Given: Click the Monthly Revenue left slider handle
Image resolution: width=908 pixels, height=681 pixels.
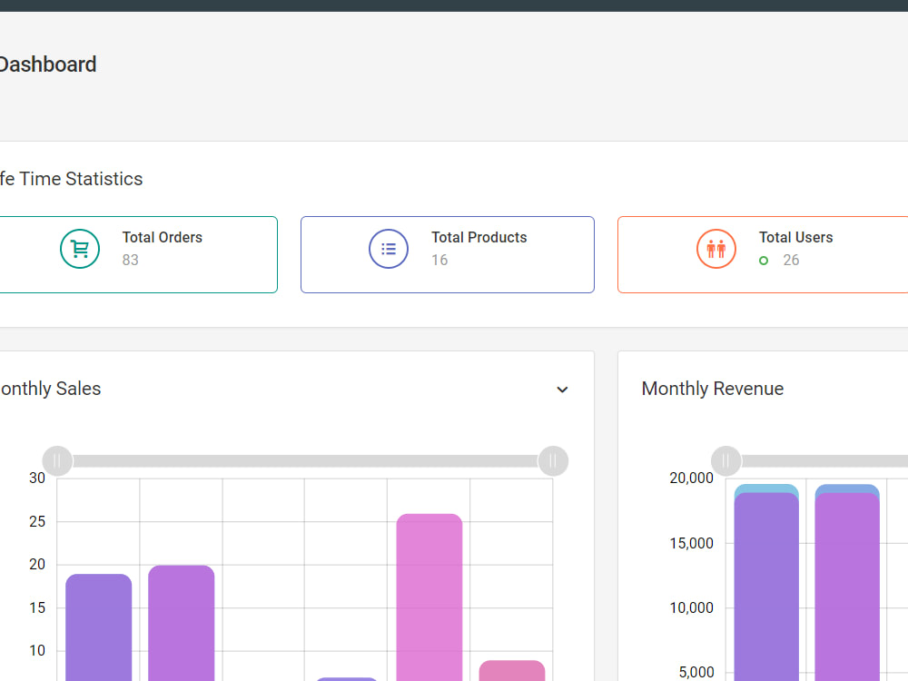Looking at the screenshot, I should click(726, 461).
